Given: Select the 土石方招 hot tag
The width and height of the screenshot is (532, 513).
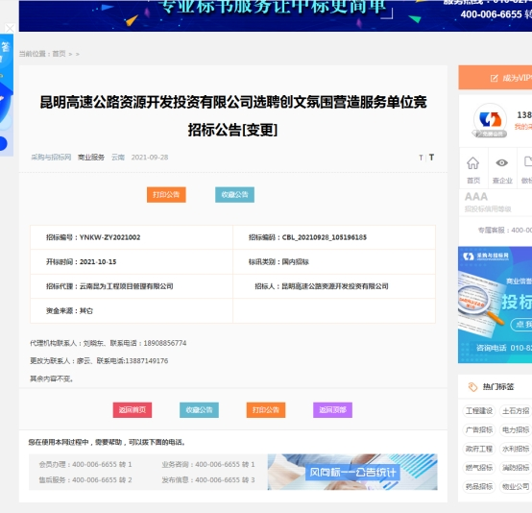Looking at the screenshot, I should click(x=516, y=411).
